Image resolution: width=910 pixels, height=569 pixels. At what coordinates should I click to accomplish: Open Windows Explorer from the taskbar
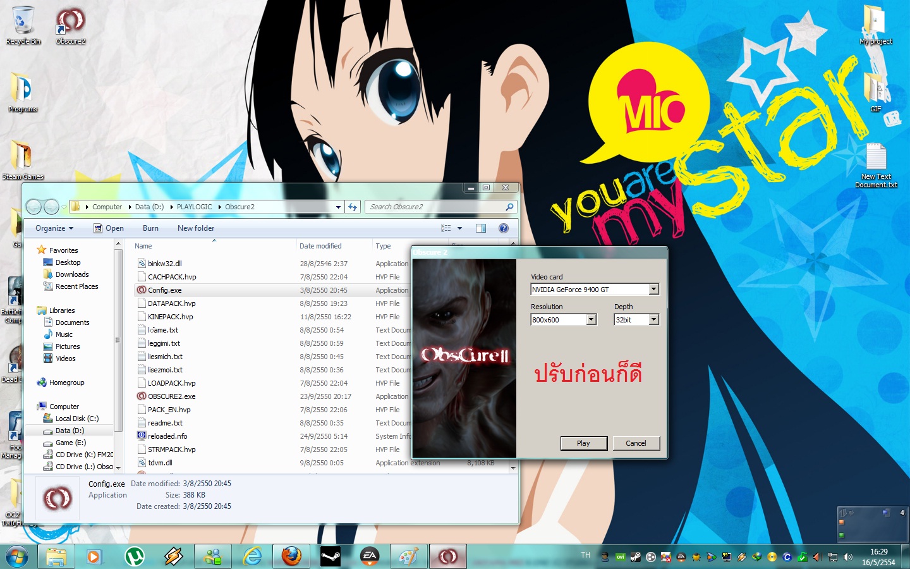pos(56,556)
